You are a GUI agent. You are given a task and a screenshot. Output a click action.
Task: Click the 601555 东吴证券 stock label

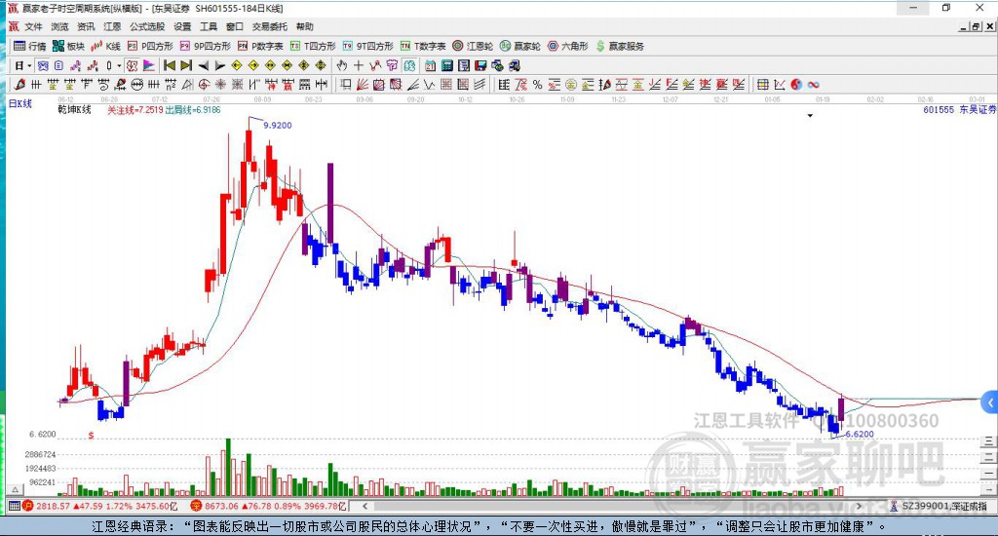point(959,109)
